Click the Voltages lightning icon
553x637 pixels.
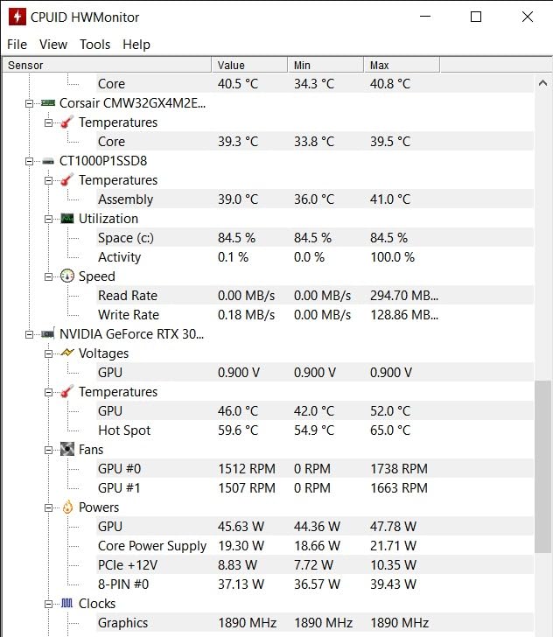pos(67,353)
